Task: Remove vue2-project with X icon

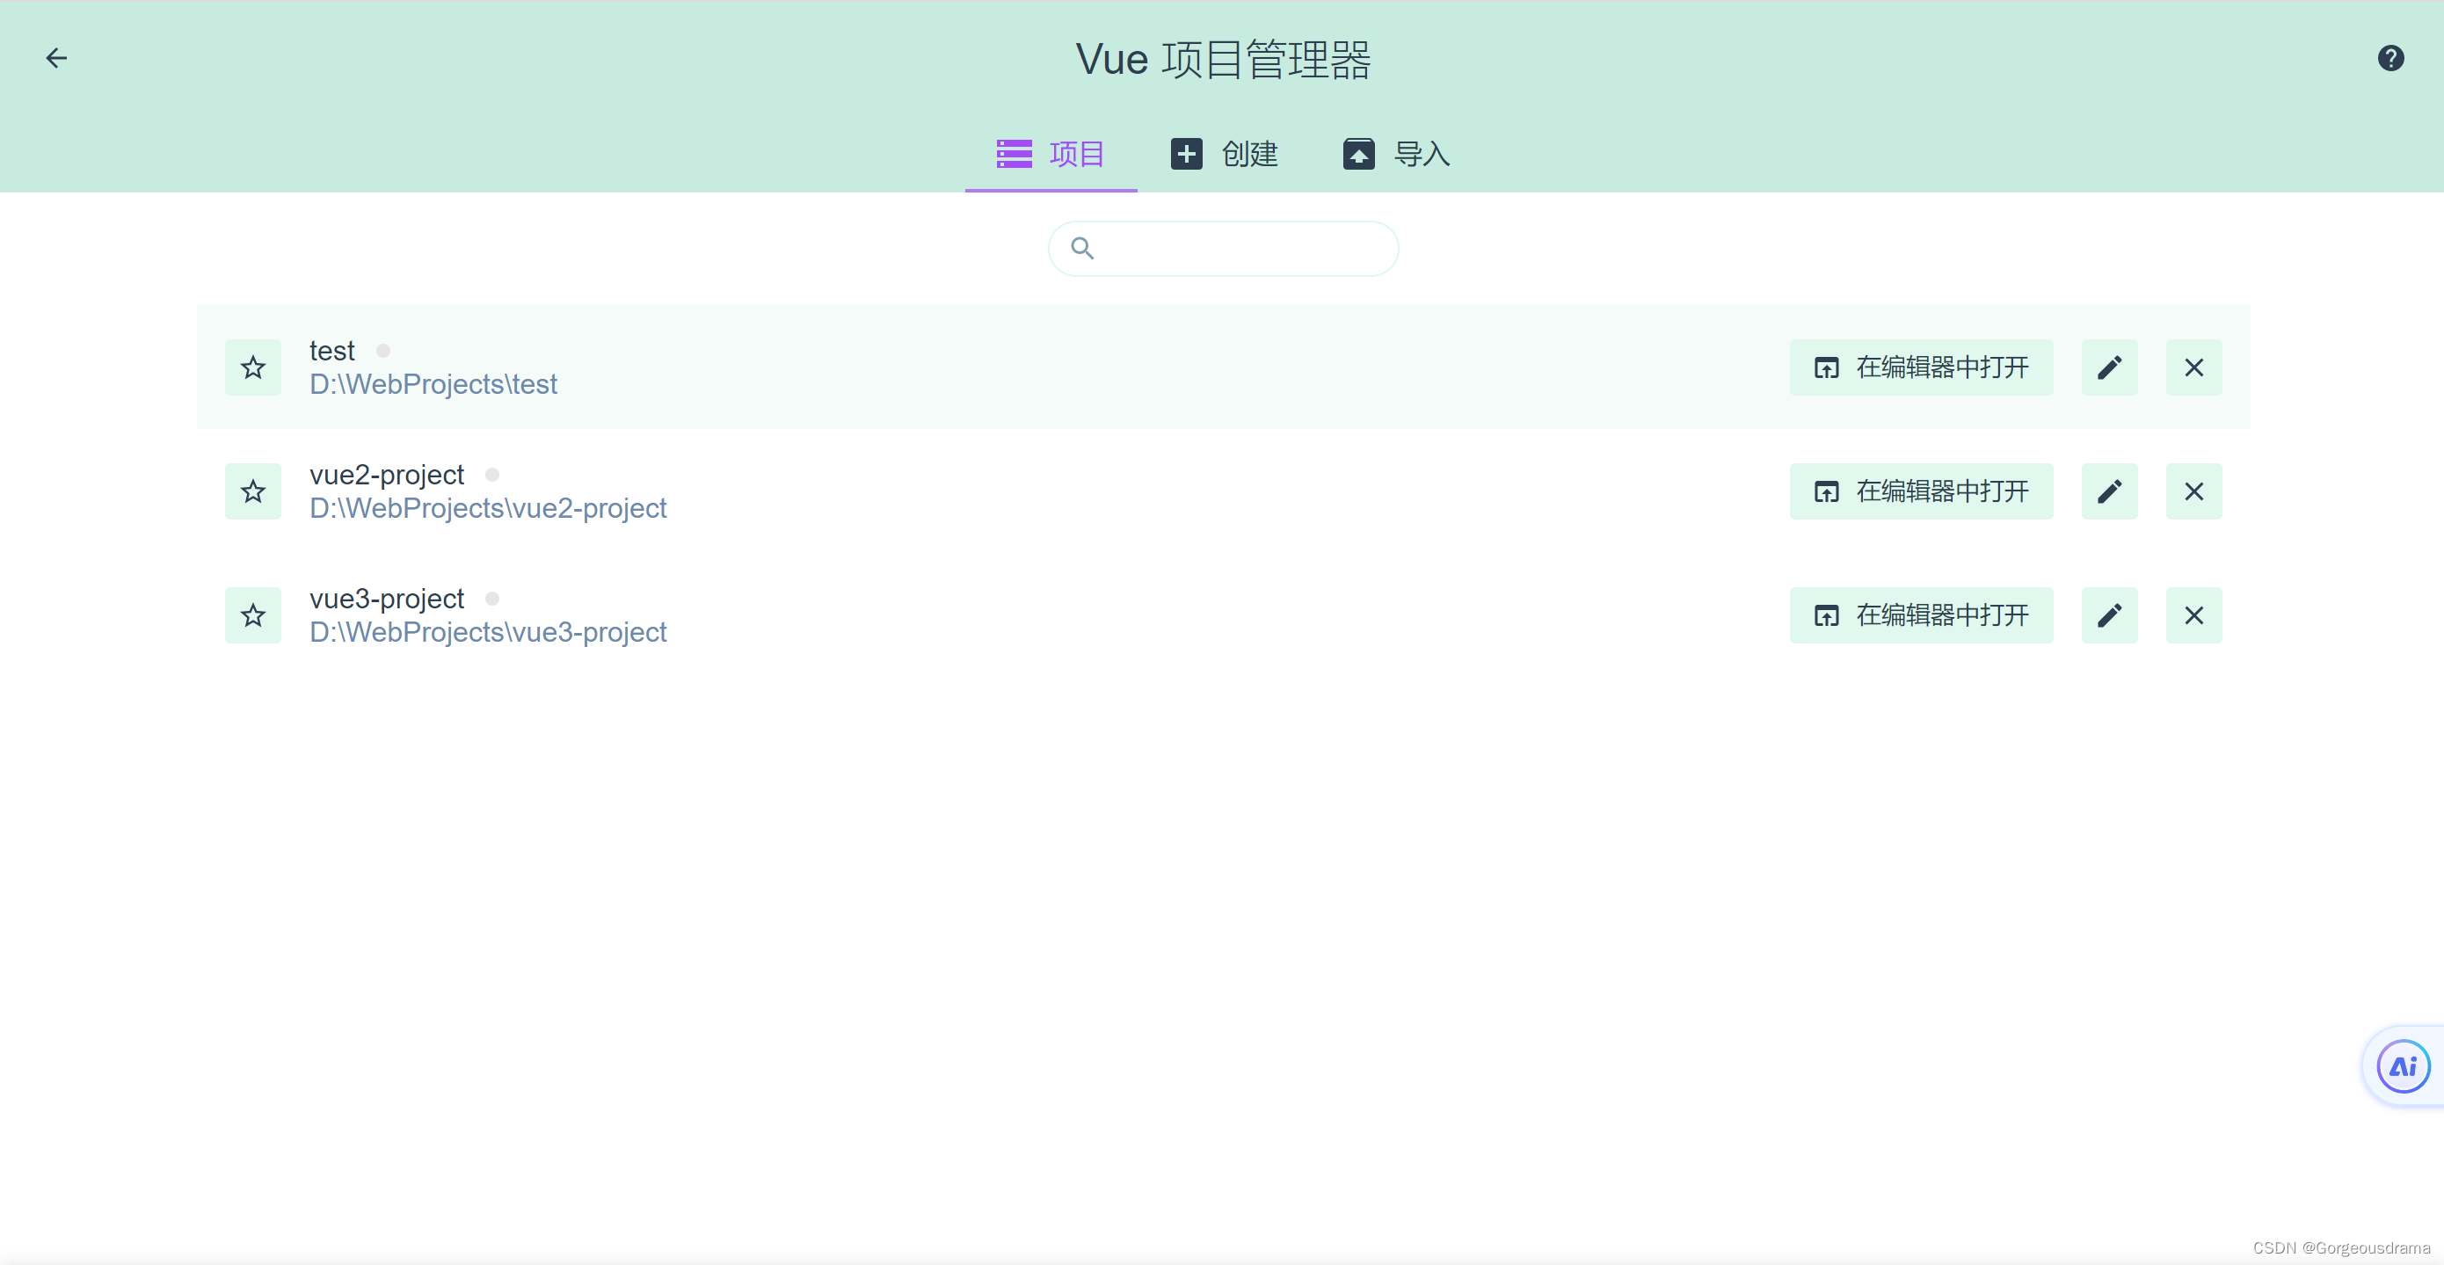Action: 2193,491
